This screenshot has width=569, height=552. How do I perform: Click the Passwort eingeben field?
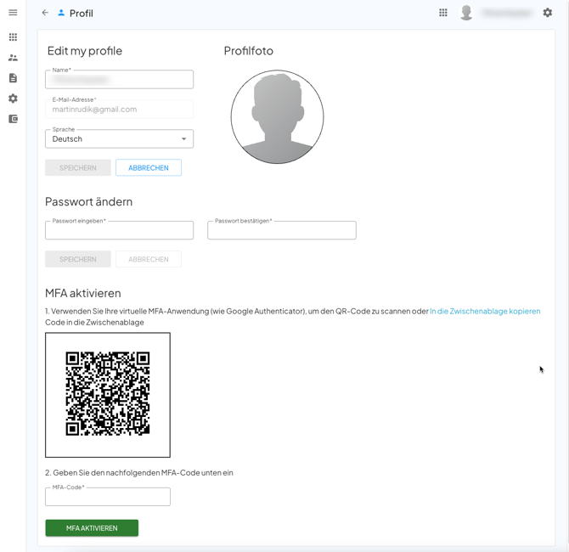119,230
